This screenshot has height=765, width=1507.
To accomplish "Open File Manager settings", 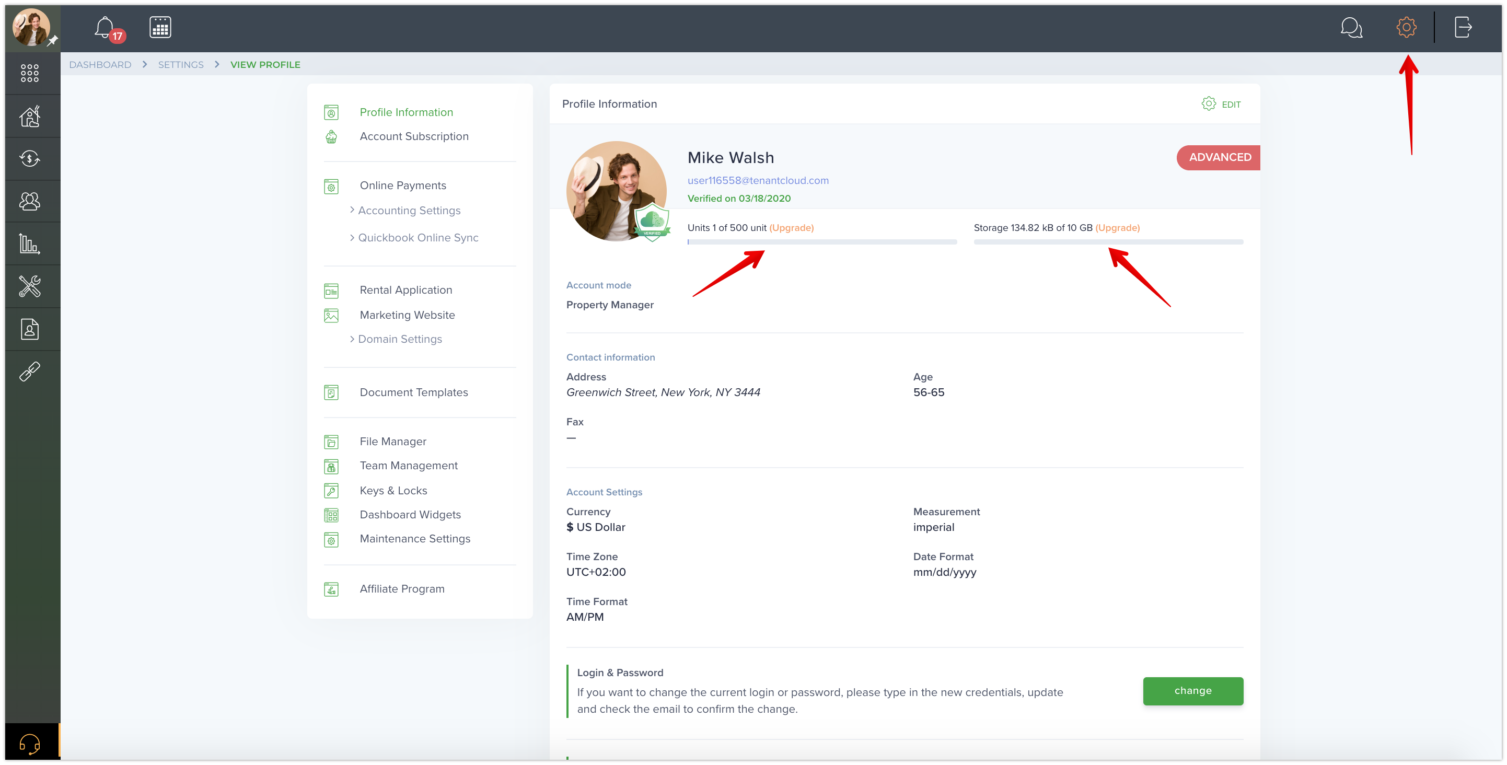I will click(x=392, y=442).
